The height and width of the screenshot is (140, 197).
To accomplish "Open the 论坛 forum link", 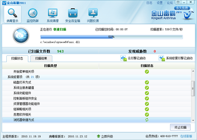I will (x=170, y=3).
